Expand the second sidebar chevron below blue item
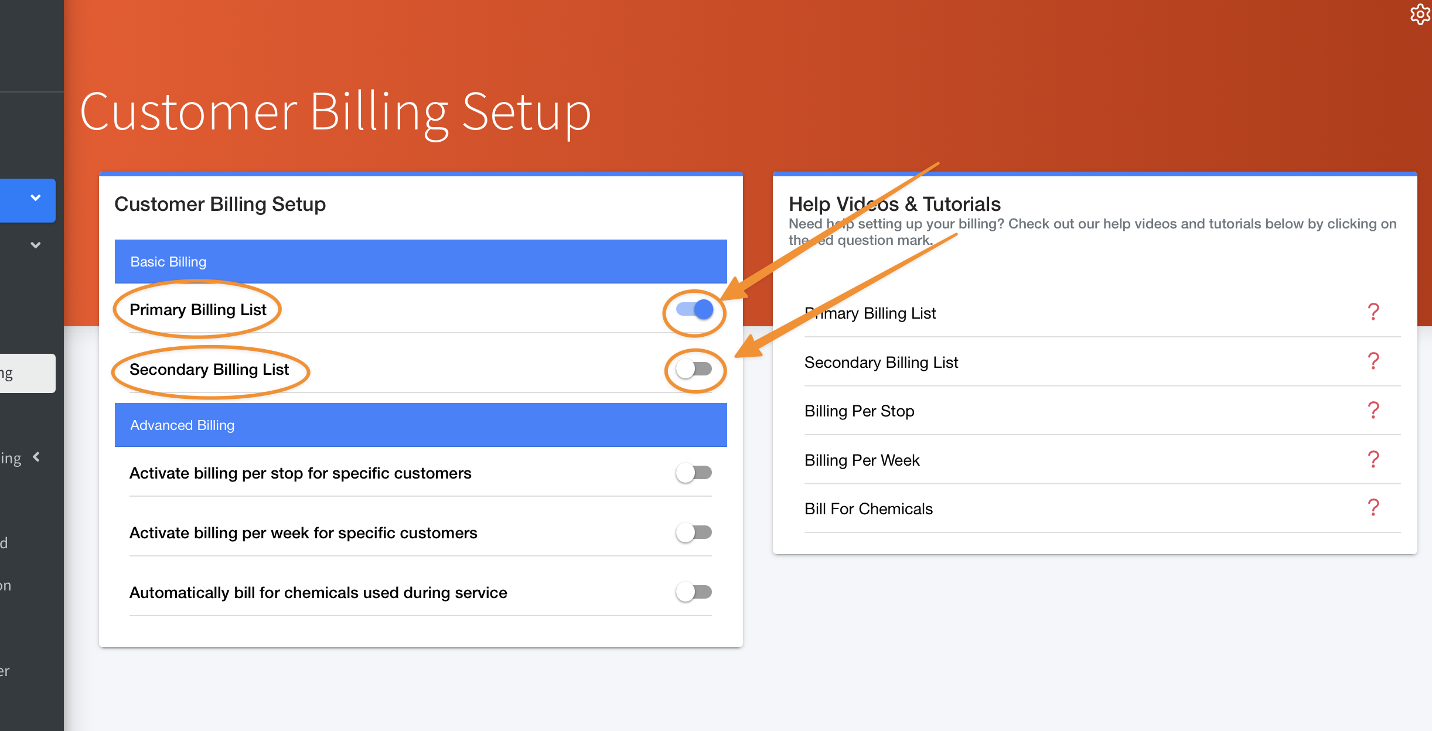This screenshot has width=1432, height=731. coord(36,245)
